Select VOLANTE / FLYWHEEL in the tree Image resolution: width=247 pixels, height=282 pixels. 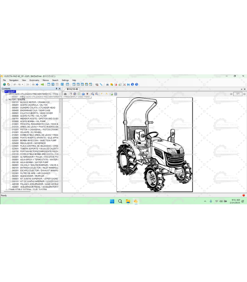(31, 132)
